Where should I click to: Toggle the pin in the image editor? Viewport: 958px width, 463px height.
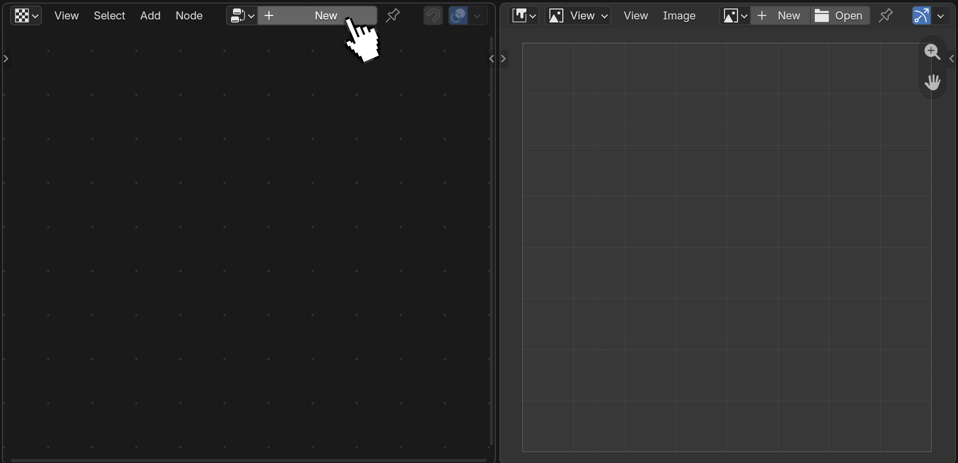click(x=886, y=16)
